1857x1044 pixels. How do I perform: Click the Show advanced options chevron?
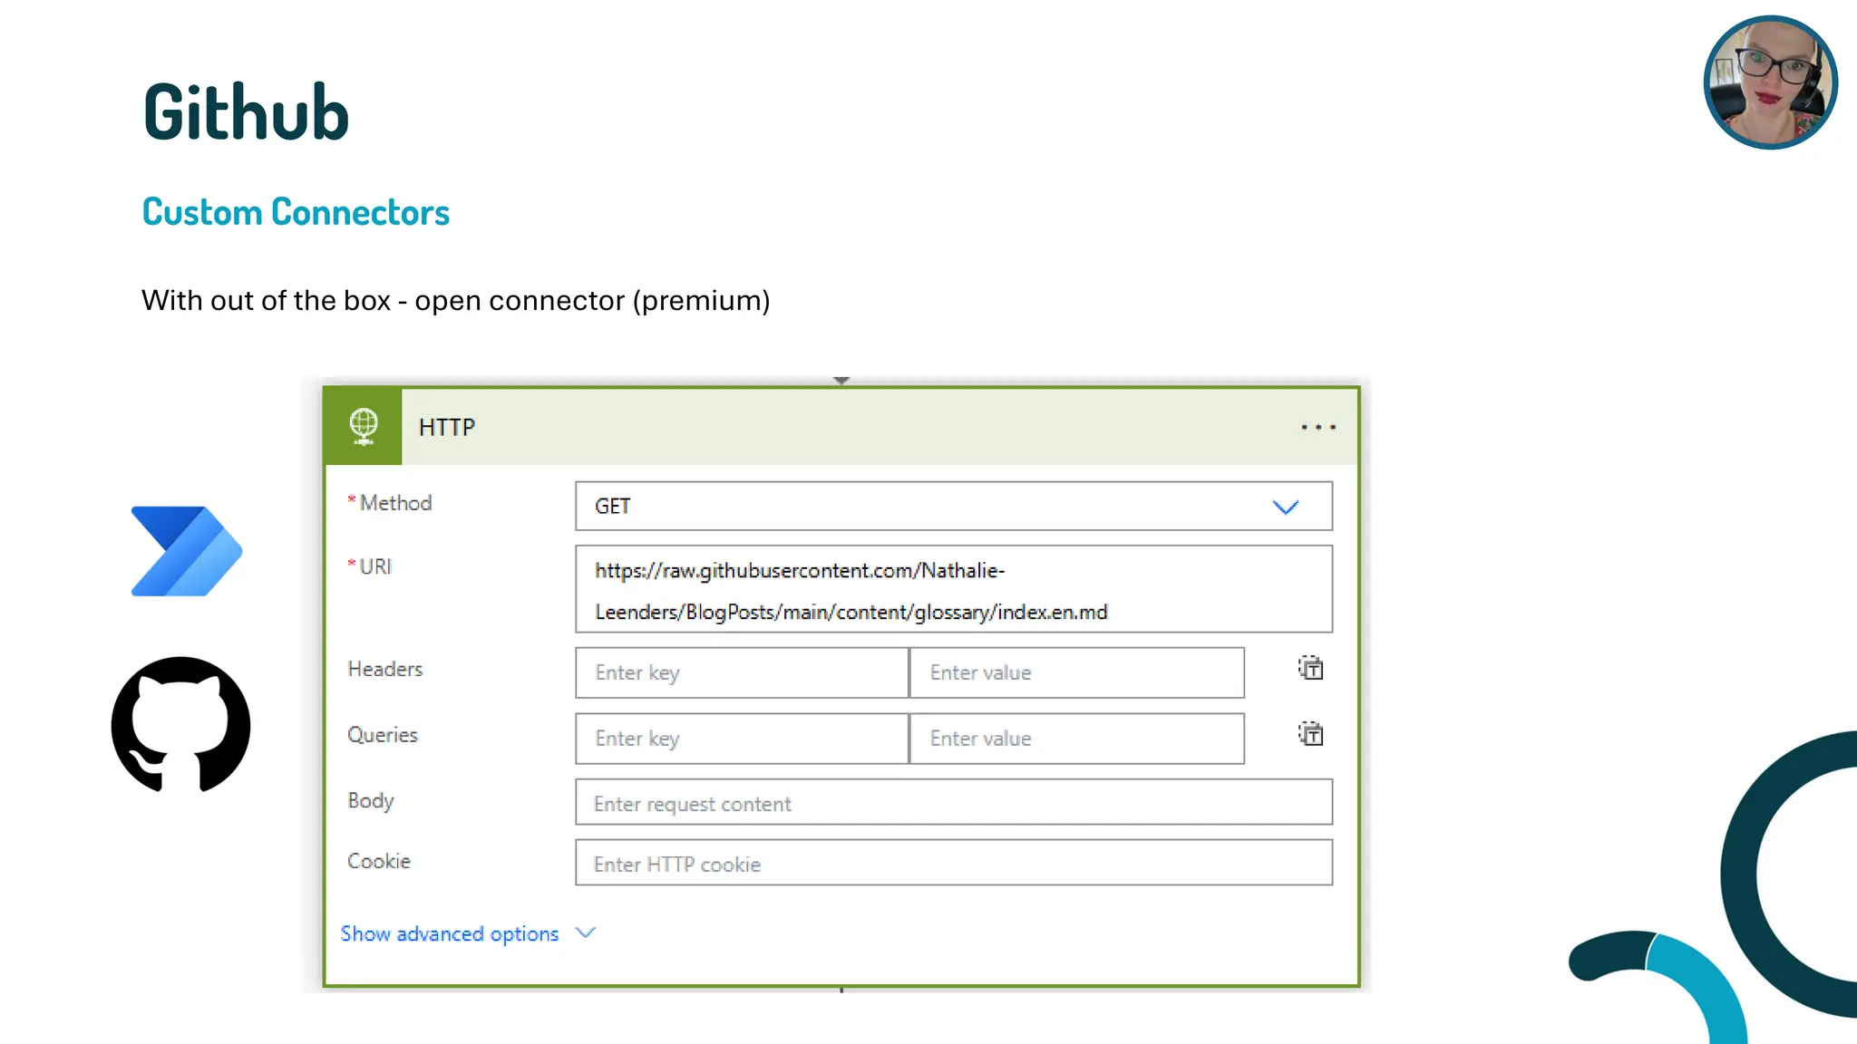click(x=586, y=933)
